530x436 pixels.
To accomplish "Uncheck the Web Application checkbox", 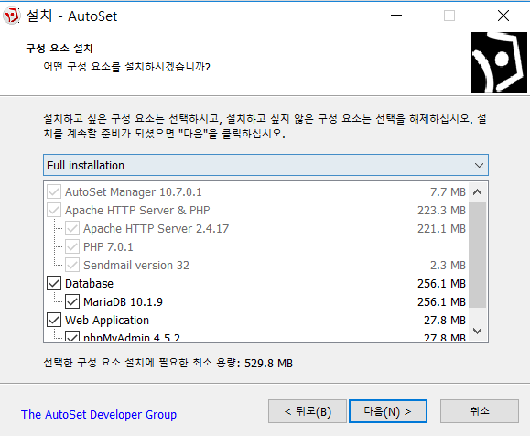I will coord(54,320).
